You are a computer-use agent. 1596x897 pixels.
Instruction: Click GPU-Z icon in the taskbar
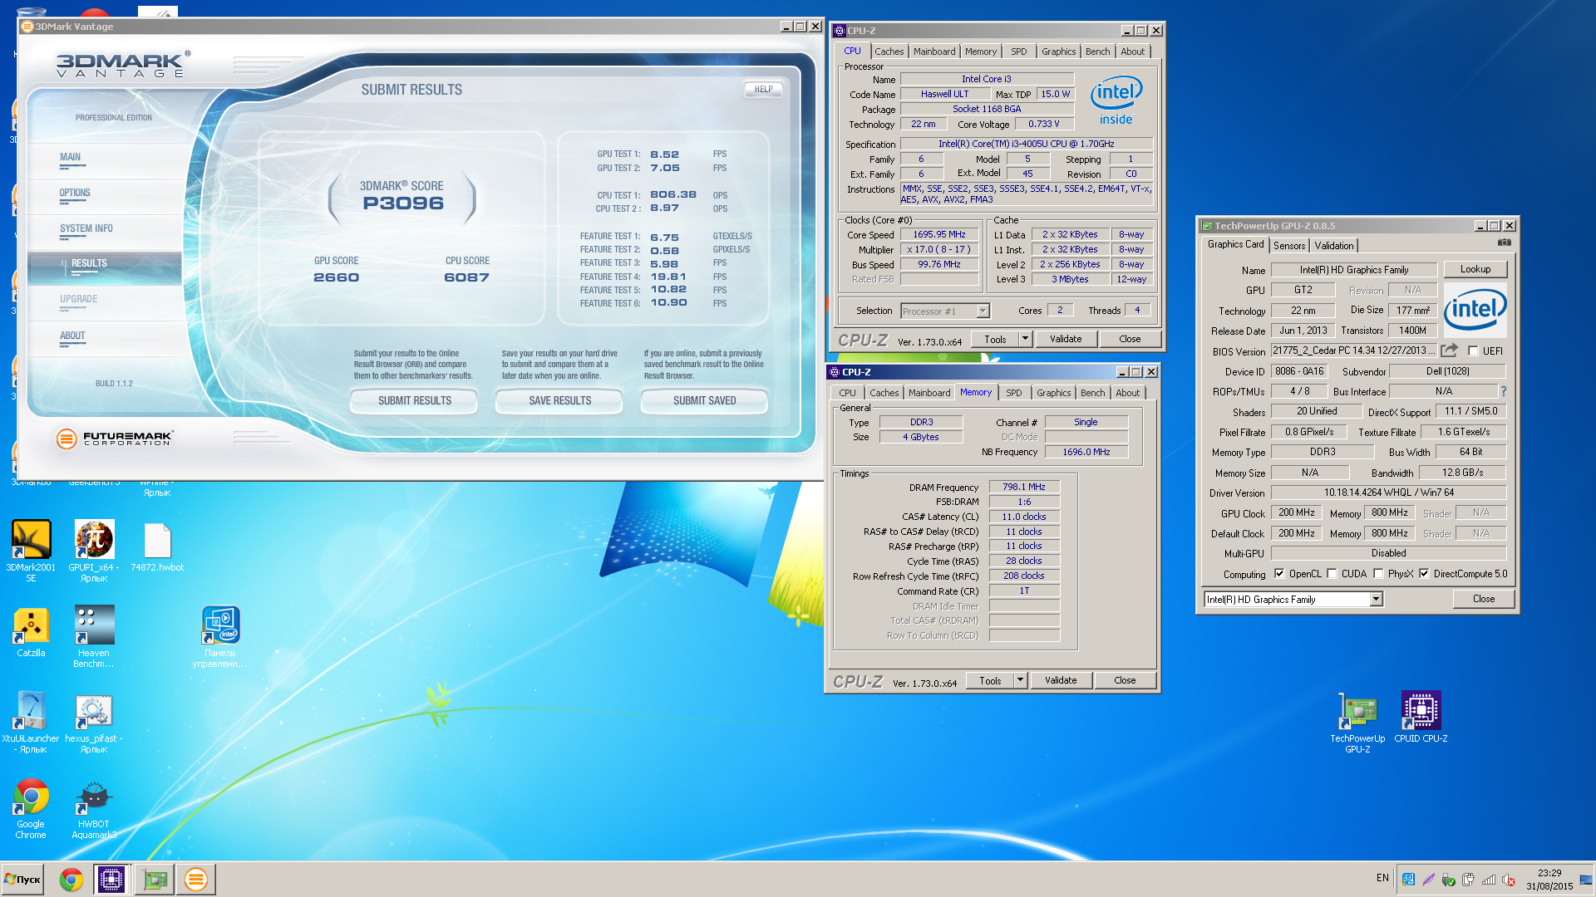[x=155, y=879]
